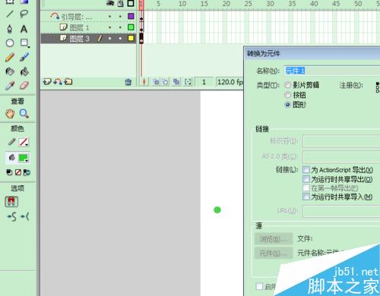This screenshot has width=380, height=296.
Task: Click the No Color icon
Action: [18, 172]
